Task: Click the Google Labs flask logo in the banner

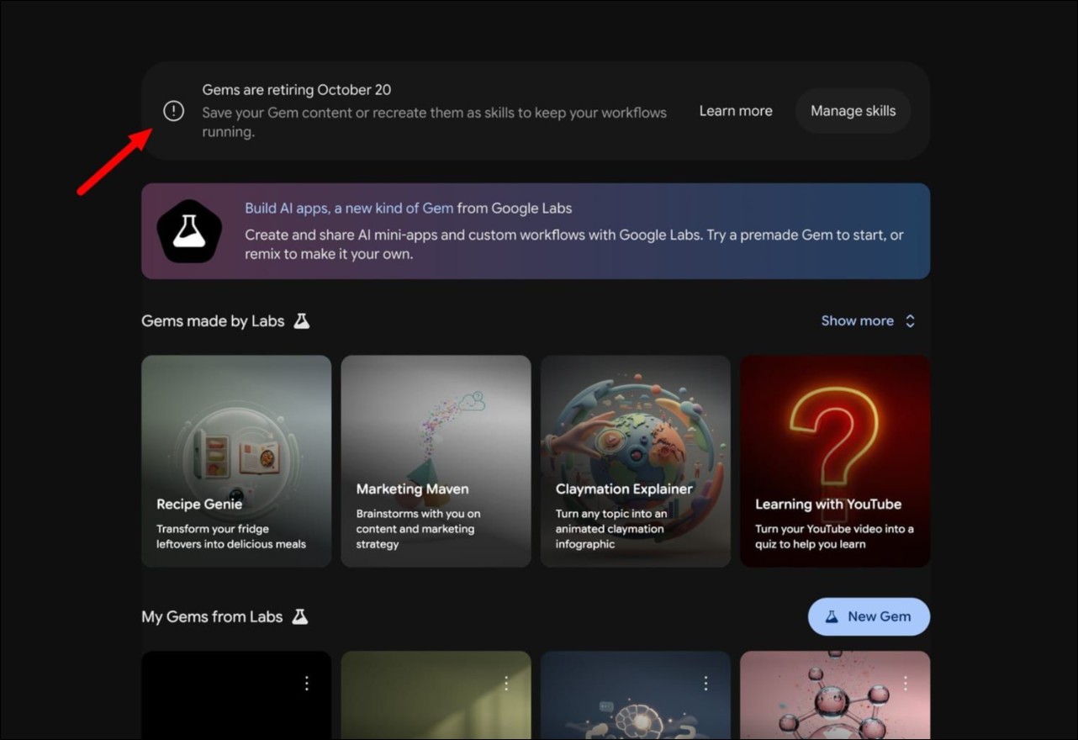Action: pos(189,231)
